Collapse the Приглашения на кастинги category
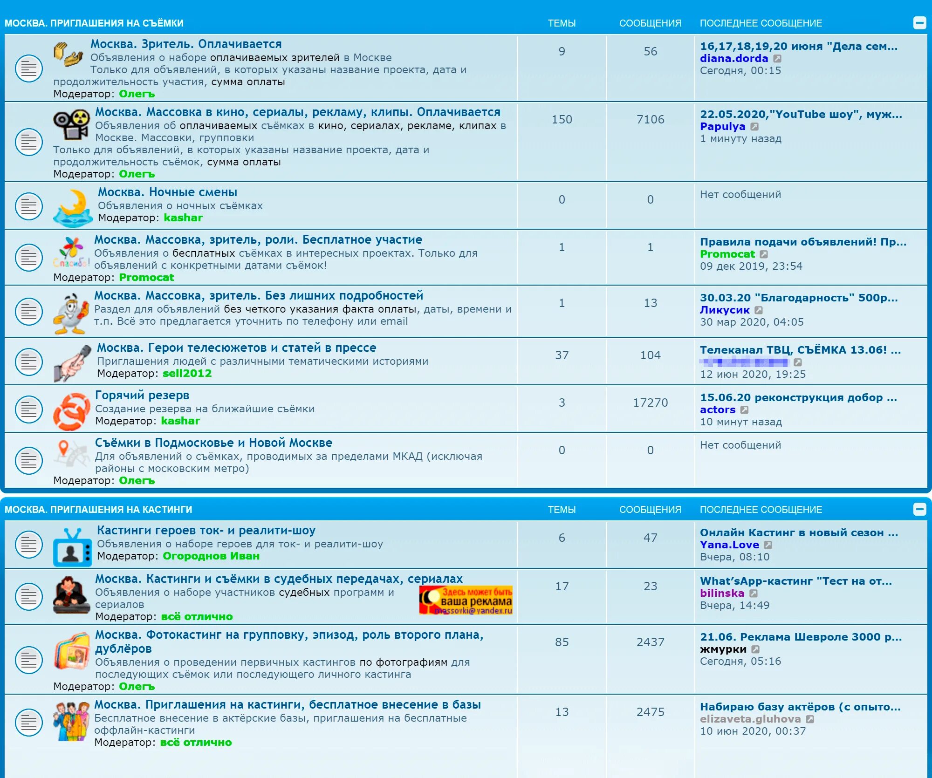Screen dimensions: 932x778 [x=919, y=509]
